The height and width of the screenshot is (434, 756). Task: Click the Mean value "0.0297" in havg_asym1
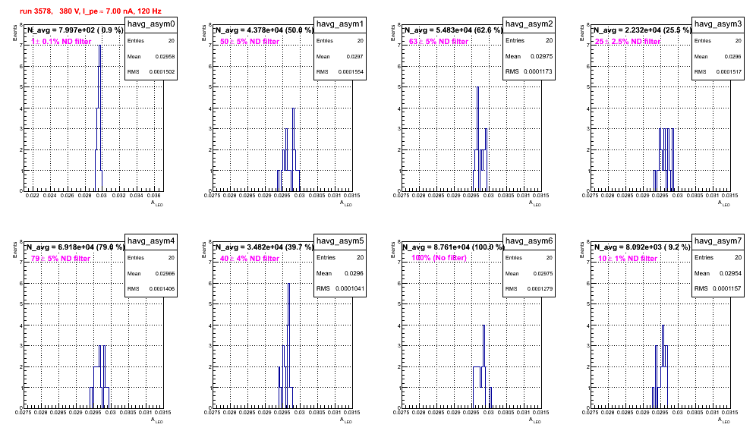[x=355, y=56]
